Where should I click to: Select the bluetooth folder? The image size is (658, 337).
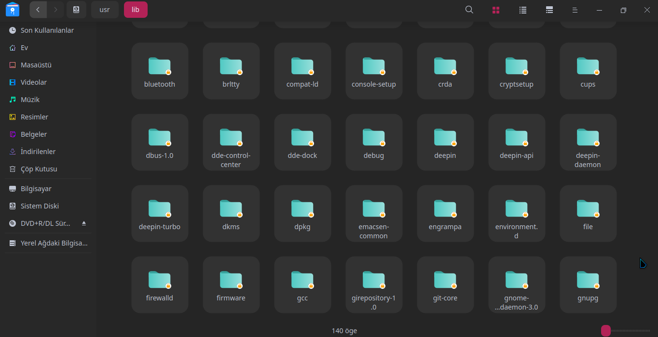pos(160,71)
